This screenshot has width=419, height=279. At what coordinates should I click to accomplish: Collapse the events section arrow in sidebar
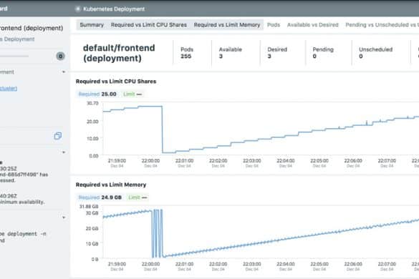pos(64,152)
